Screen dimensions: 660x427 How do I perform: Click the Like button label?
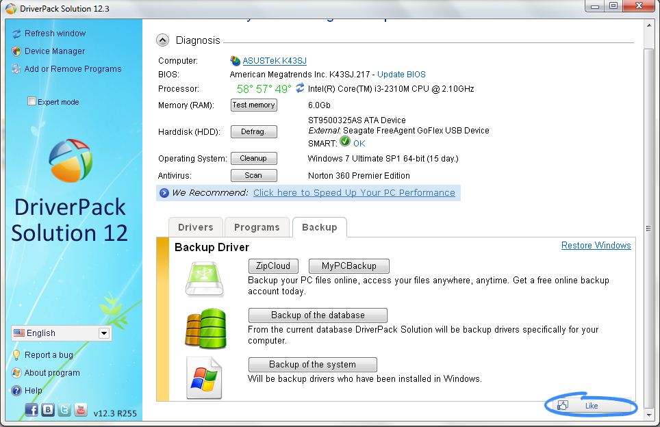[x=592, y=406]
